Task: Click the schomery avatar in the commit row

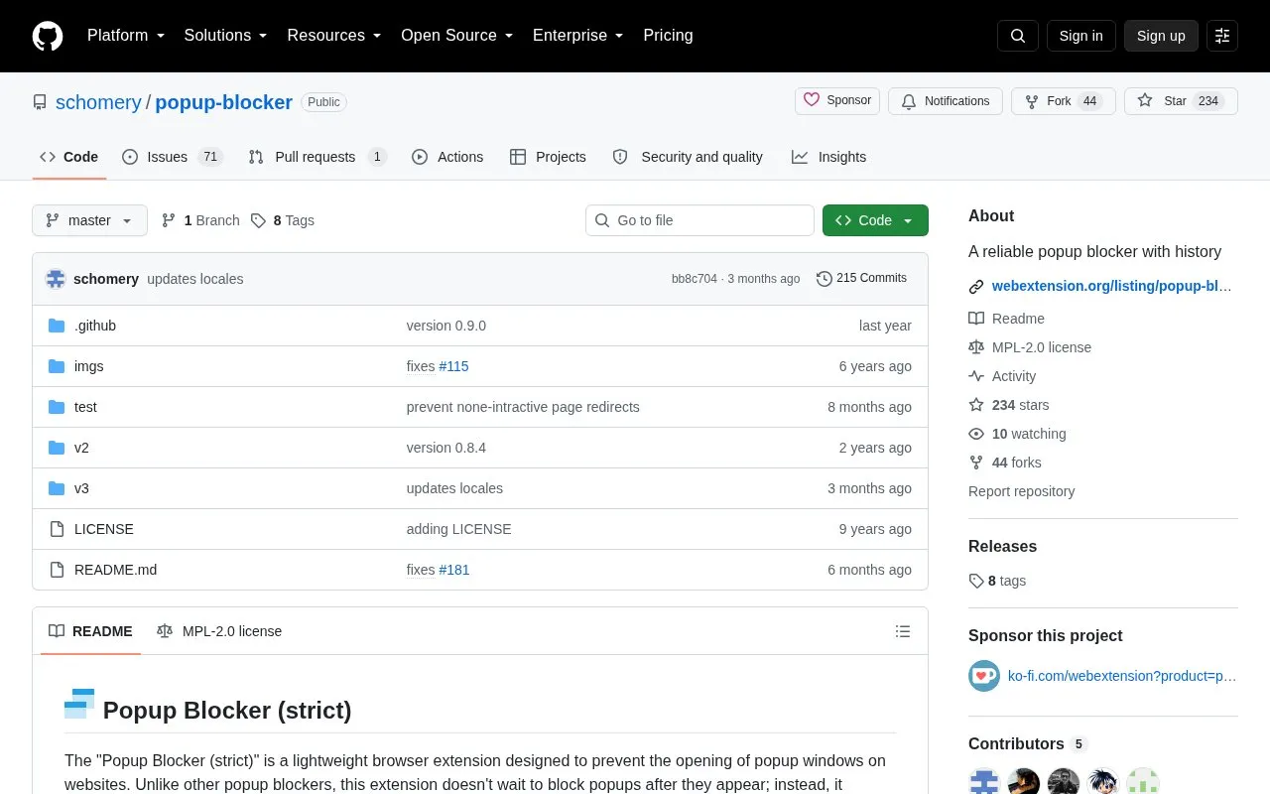Action: click(x=56, y=279)
